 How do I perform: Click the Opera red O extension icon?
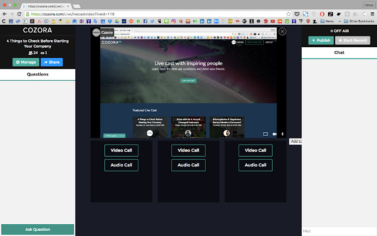tap(322, 14)
